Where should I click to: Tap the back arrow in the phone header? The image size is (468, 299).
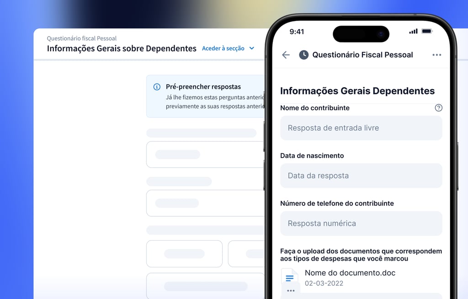286,55
